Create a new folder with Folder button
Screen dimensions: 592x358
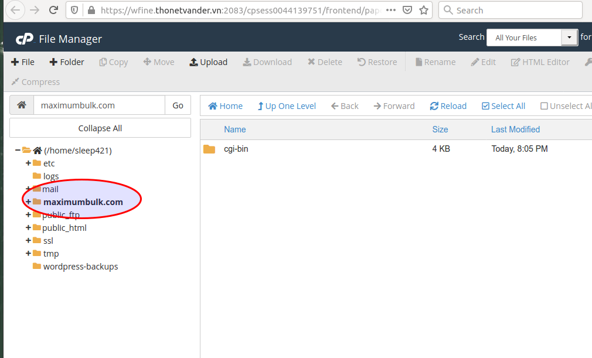click(x=67, y=62)
